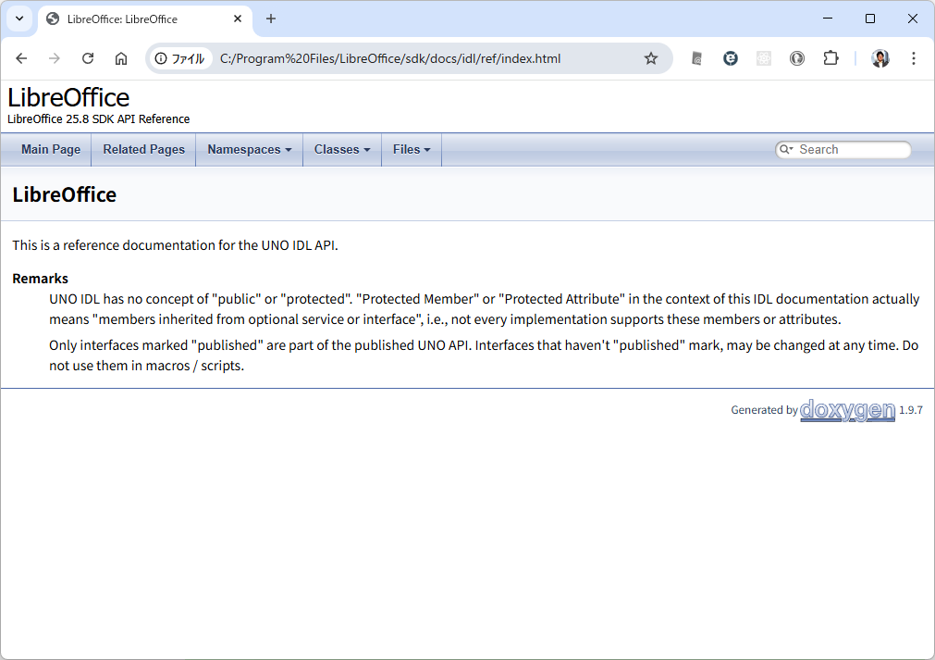Open a new browser tab
Viewport: 935px width, 660px height.
(x=271, y=19)
